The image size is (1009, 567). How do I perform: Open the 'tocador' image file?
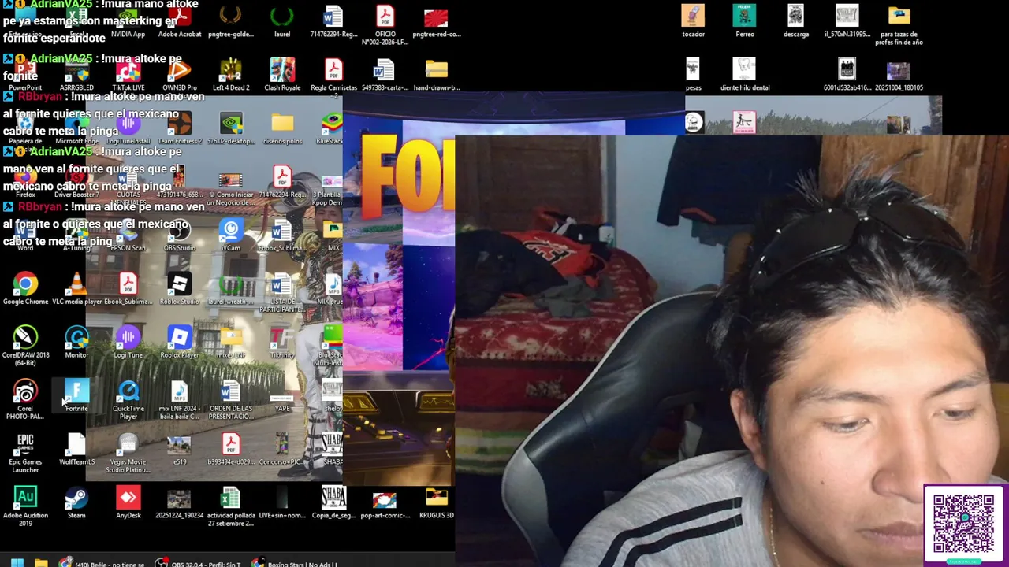click(693, 21)
